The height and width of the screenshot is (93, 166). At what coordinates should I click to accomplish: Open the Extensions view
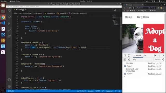[x=9, y=36]
